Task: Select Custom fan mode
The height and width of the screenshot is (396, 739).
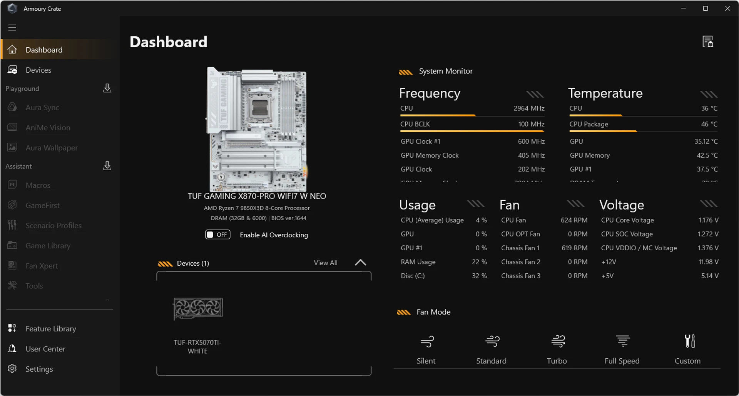Action: click(x=688, y=349)
